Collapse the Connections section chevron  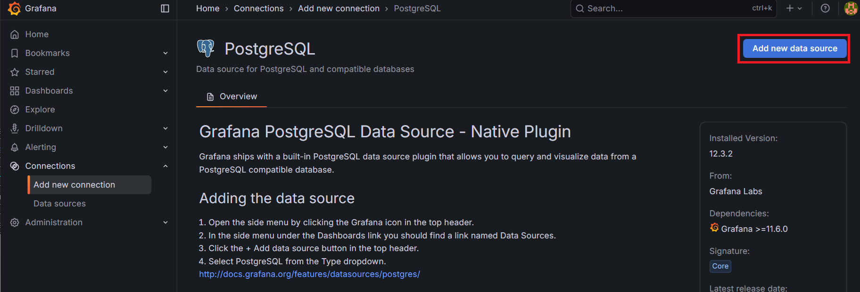(165, 166)
